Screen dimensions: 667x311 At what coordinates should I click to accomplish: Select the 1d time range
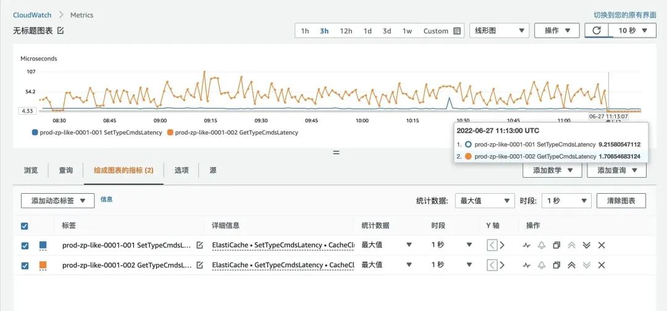click(x=367, y=31)
